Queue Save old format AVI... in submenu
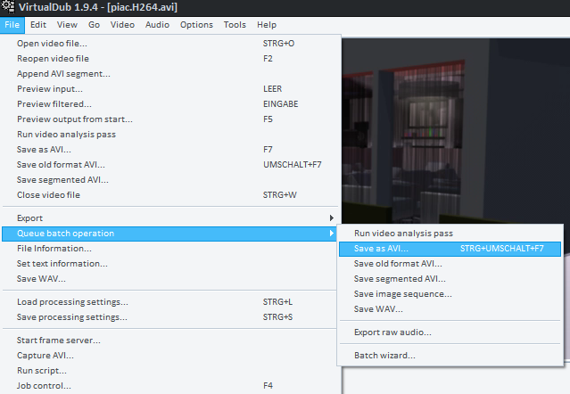Image resolution: width=570 pixels, height=394 pixels. 450,264
